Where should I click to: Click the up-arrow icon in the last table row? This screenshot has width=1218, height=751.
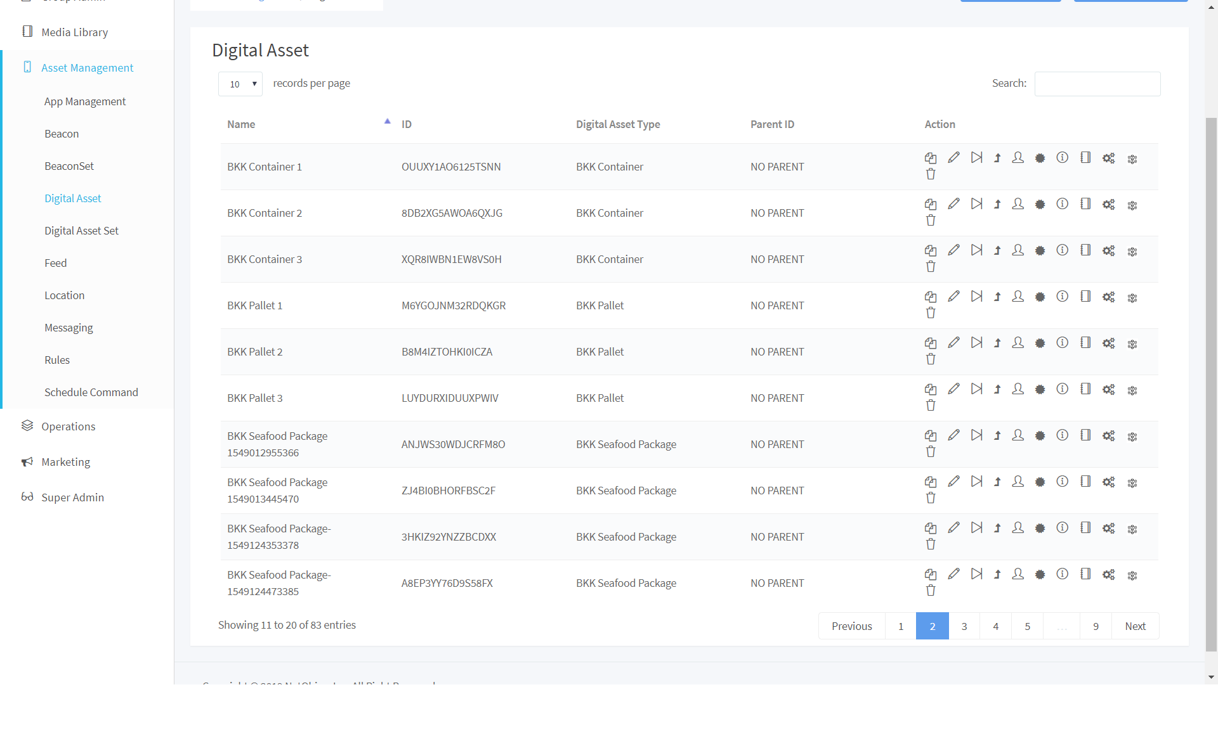997,574
